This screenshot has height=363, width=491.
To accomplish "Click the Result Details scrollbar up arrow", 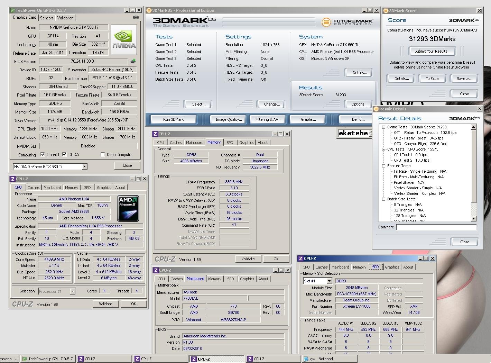I will click(474, 127).
